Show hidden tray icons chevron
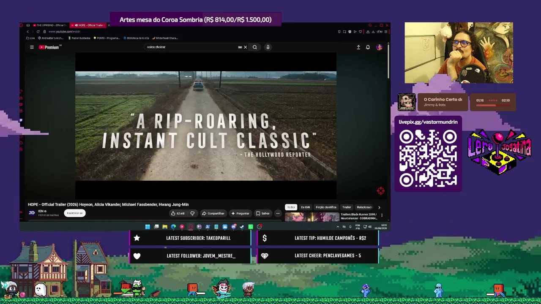 (x=338, y=227)
